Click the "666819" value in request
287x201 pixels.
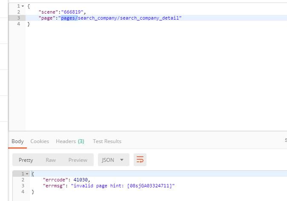point(72,12)
